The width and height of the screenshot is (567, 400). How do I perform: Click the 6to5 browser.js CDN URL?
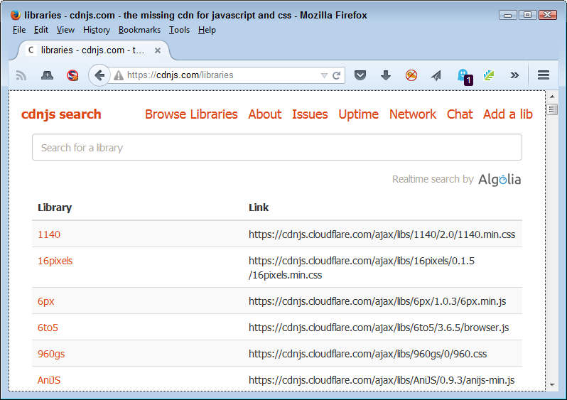(379, 328)
